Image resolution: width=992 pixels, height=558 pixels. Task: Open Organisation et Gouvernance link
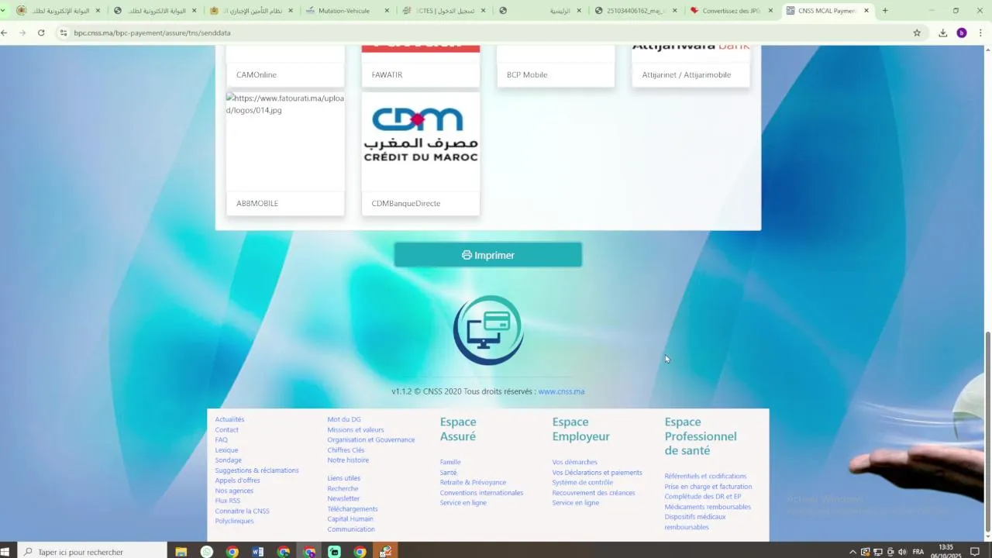[x=371, y=440]
